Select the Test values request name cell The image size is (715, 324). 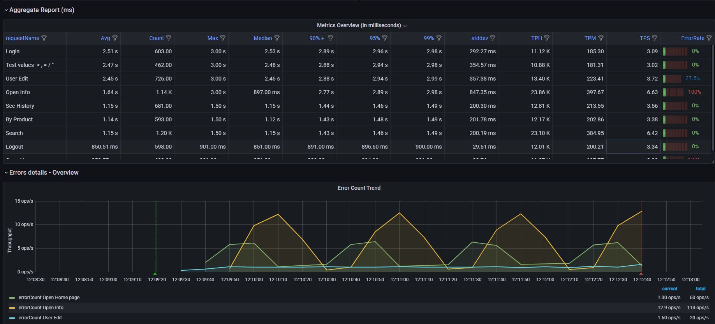tap(35, 65)
